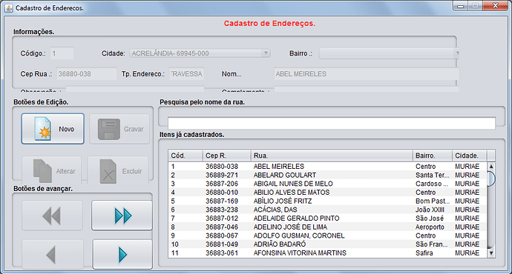Select the row ABIGAIL NUNES DE MELO

coord(327,184)
